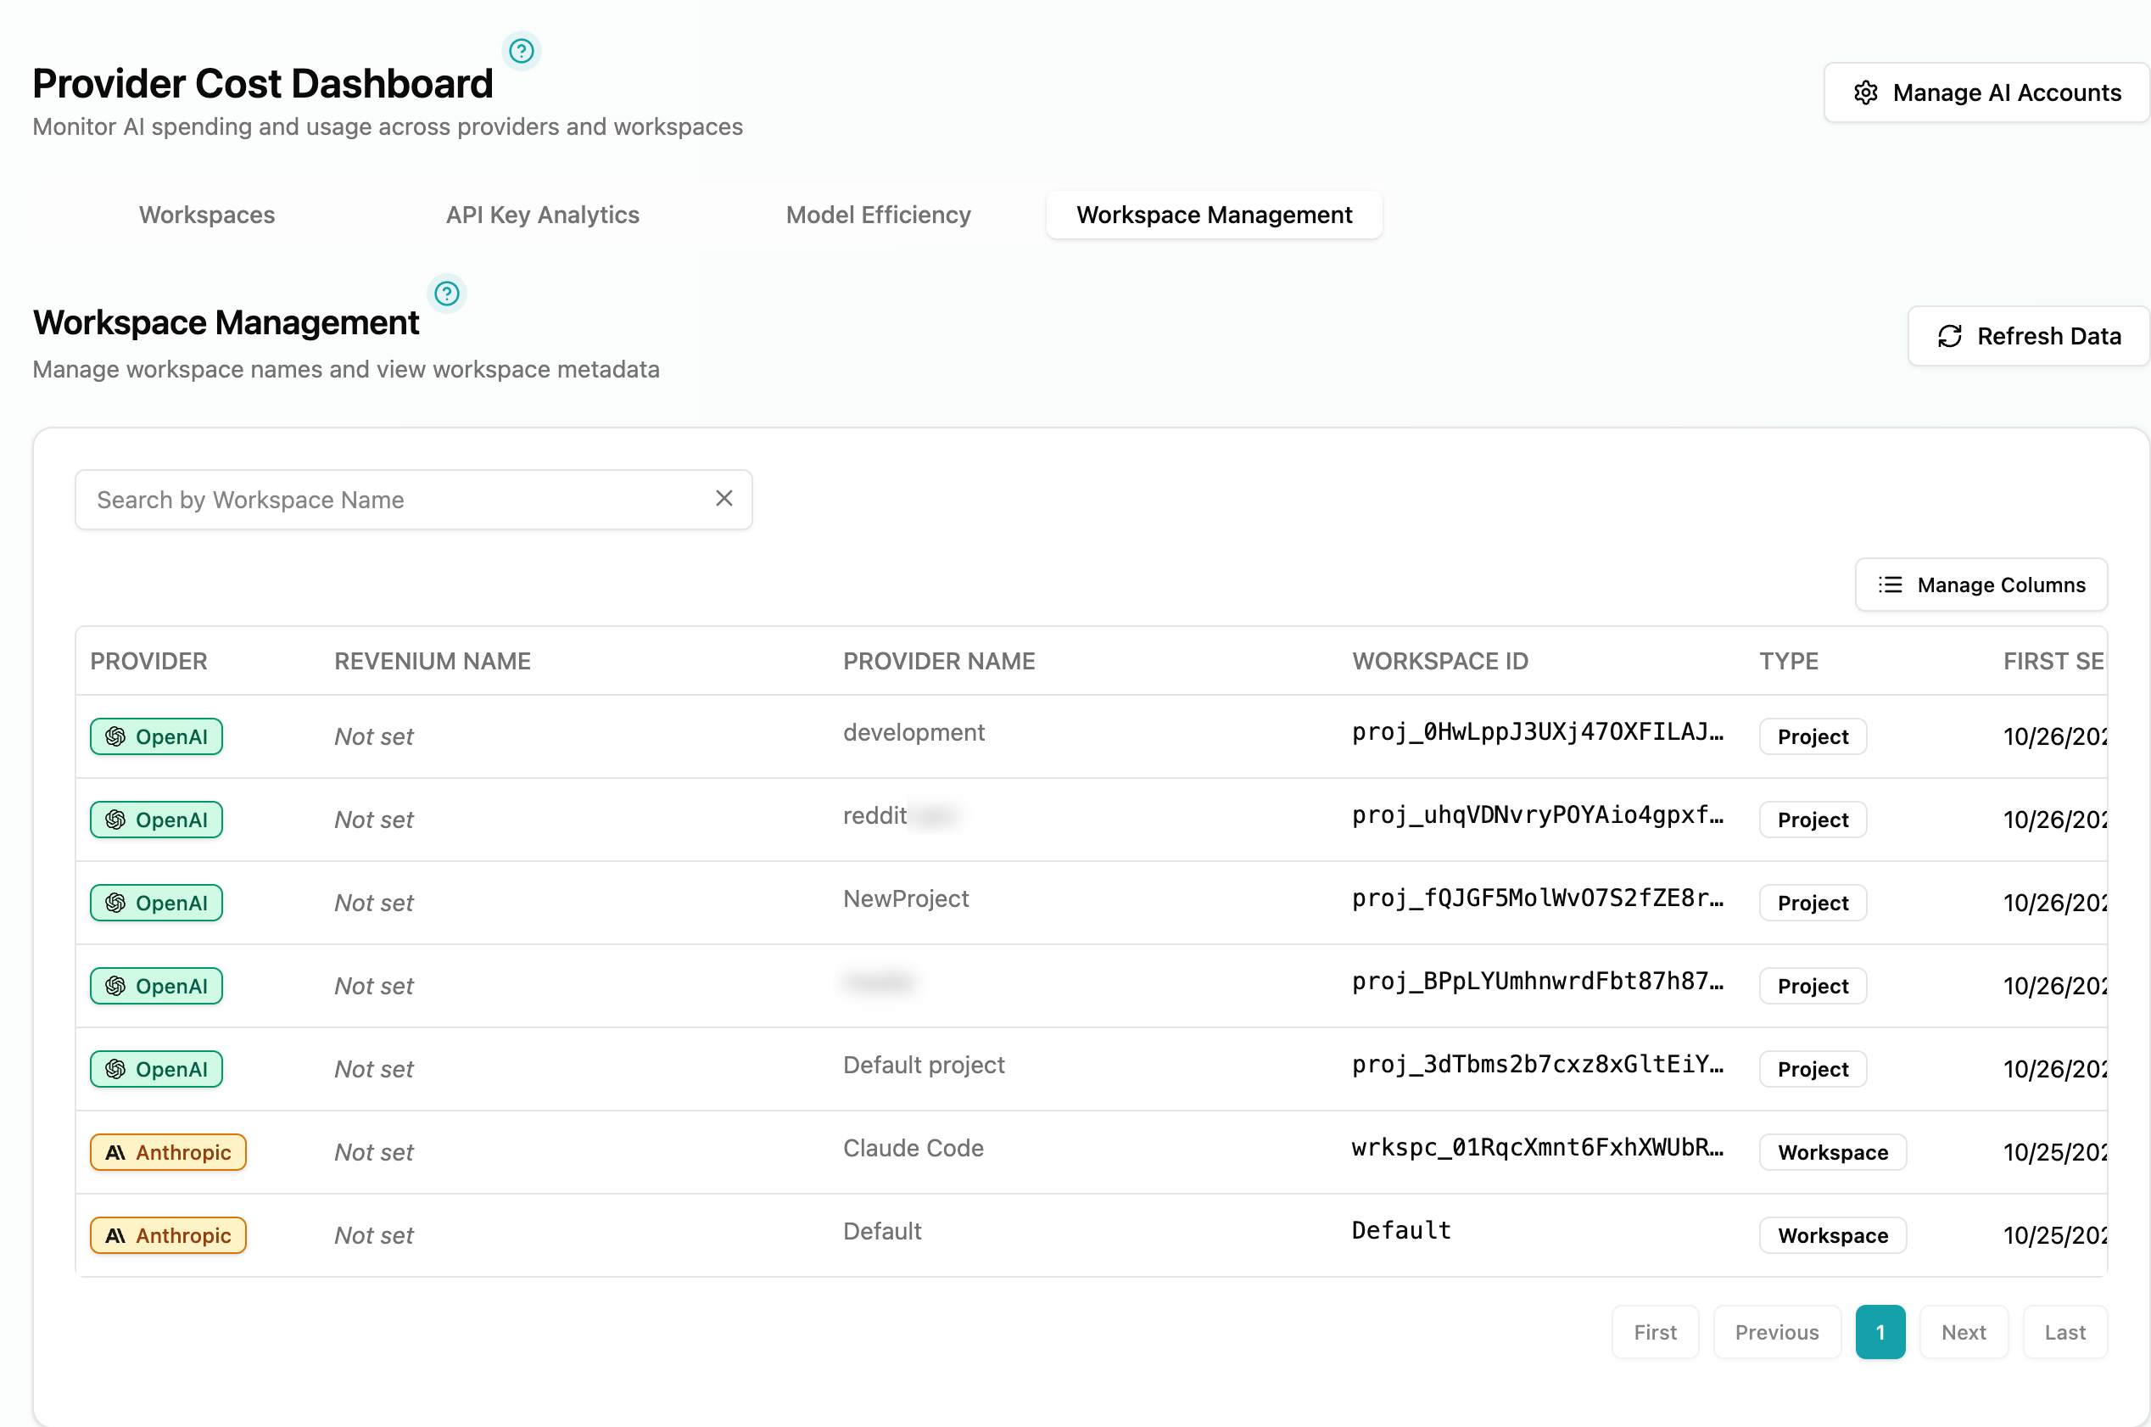
Task: Click help icon beside Provider Cost Dashboard
Action: click(522, 51)
